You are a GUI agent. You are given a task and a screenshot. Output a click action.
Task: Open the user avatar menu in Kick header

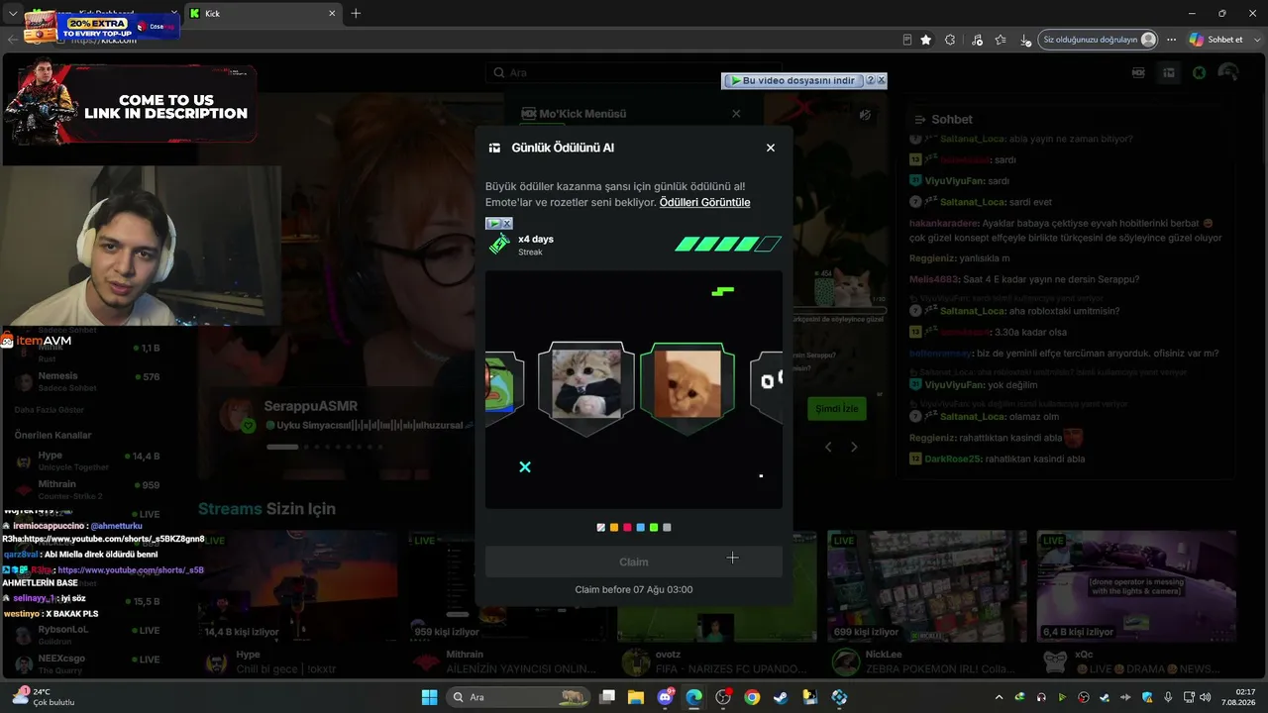(1228, 72)
